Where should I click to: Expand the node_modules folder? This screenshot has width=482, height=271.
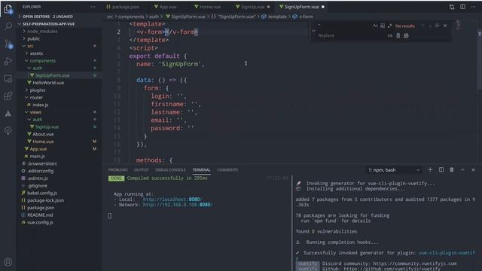tap(42, 32)
